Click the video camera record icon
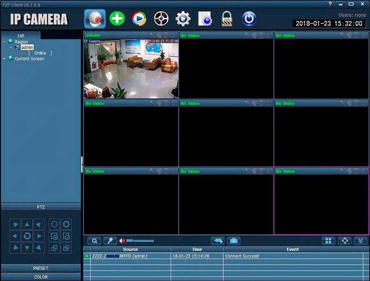Image resolution: width=370 pixels, height=281 pixels. [218, 241]
